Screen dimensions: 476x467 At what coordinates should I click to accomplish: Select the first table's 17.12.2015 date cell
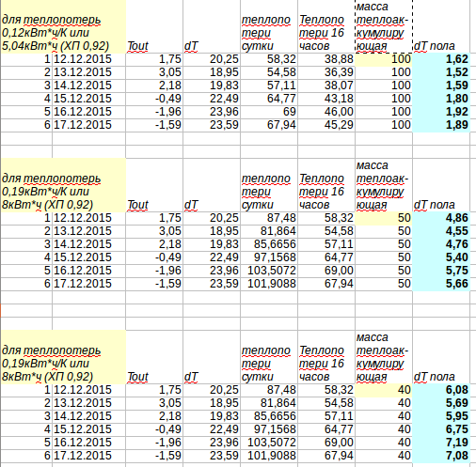click(88, 125)
